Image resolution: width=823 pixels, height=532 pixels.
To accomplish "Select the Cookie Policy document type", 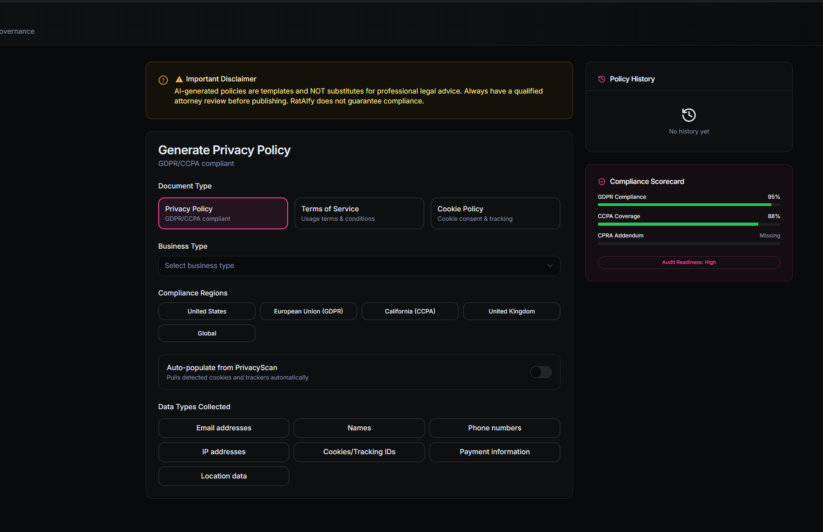I will click(x=494, y=213).
